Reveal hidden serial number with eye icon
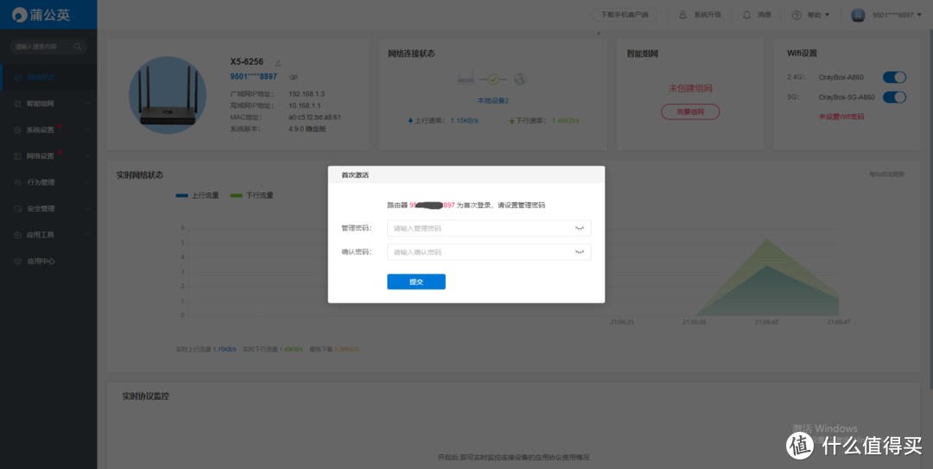Screen dimensions: 933x469 pyautogui.click(x=293, y=77)
